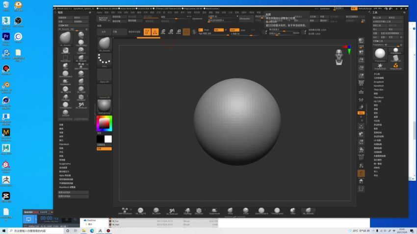Click DefaultZScript in title bar

365,8
